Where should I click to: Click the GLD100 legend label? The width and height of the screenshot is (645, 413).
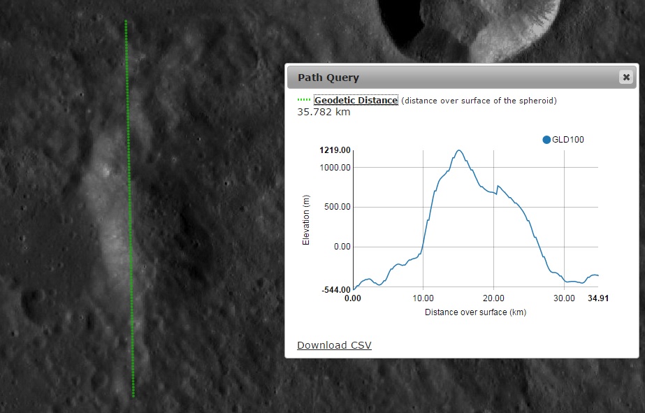pos(567,140)
